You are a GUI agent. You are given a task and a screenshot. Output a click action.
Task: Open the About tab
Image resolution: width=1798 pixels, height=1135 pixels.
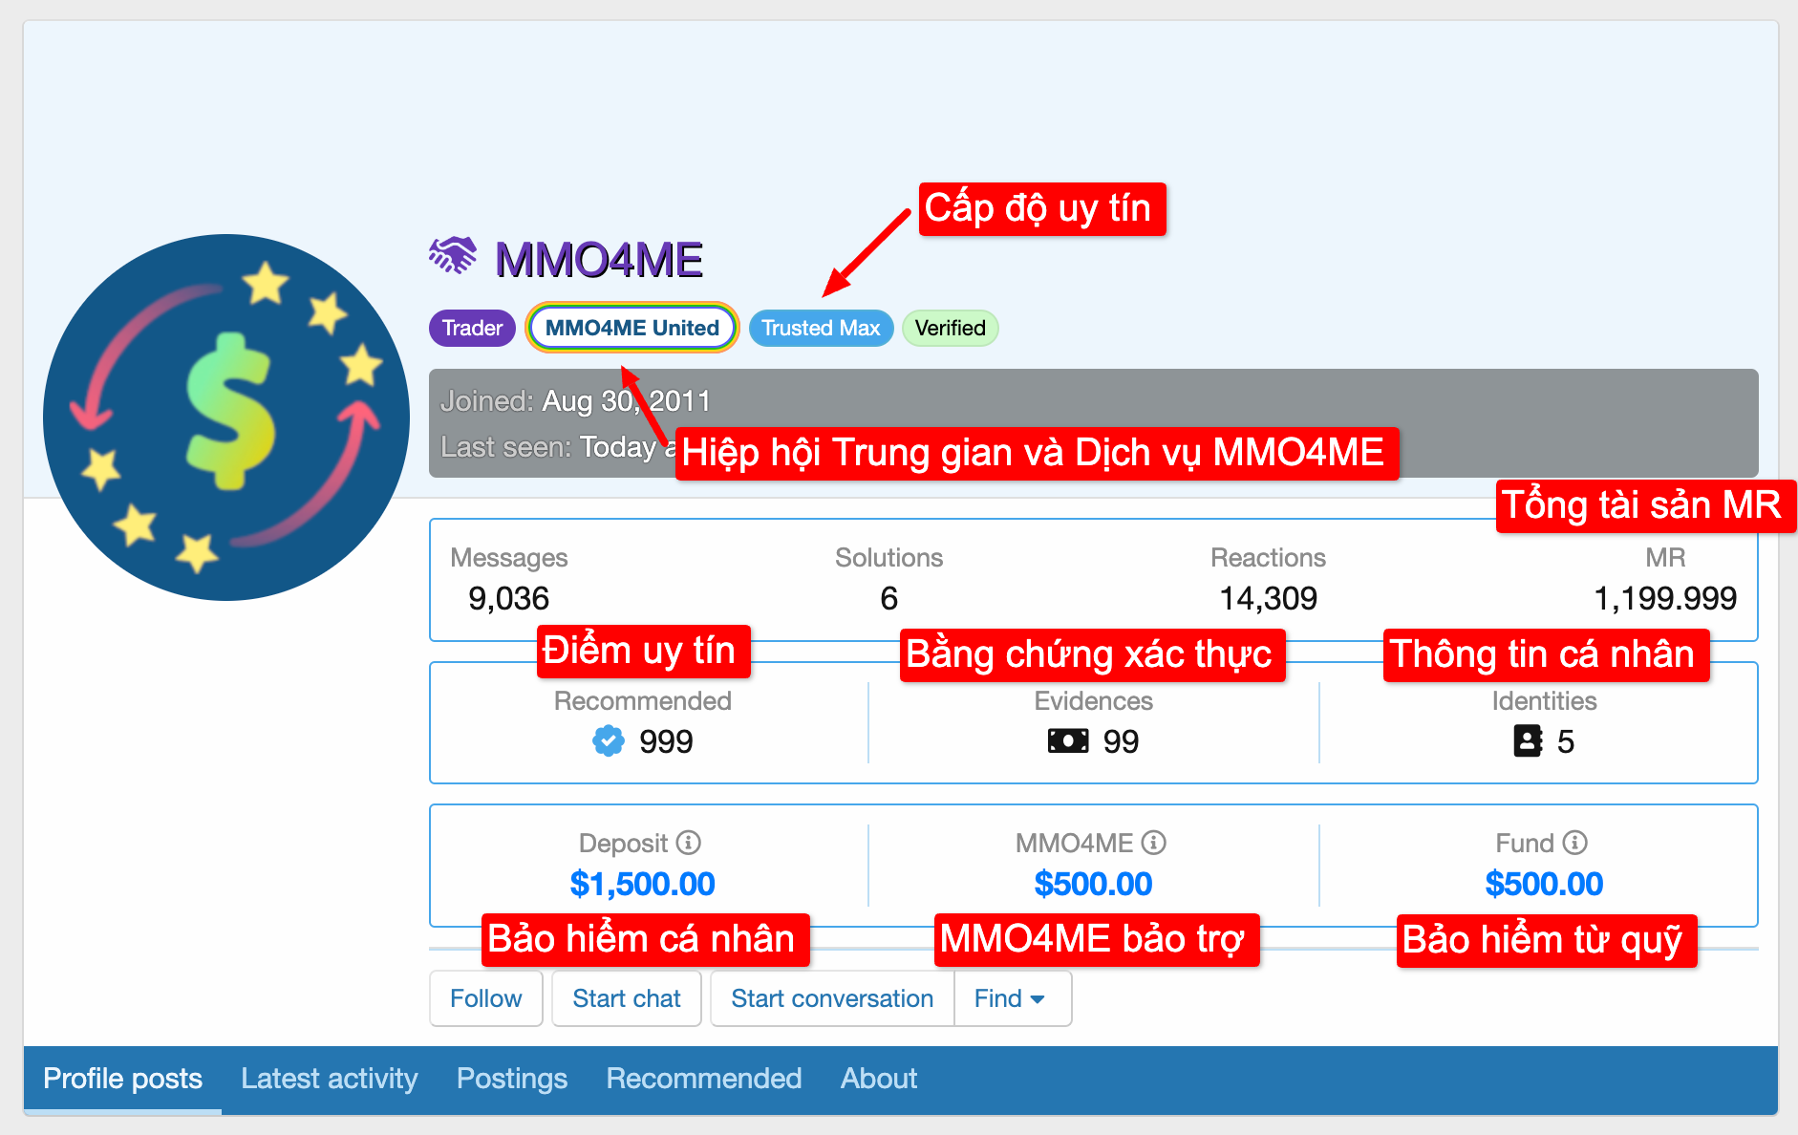[x=879, y=1079]
